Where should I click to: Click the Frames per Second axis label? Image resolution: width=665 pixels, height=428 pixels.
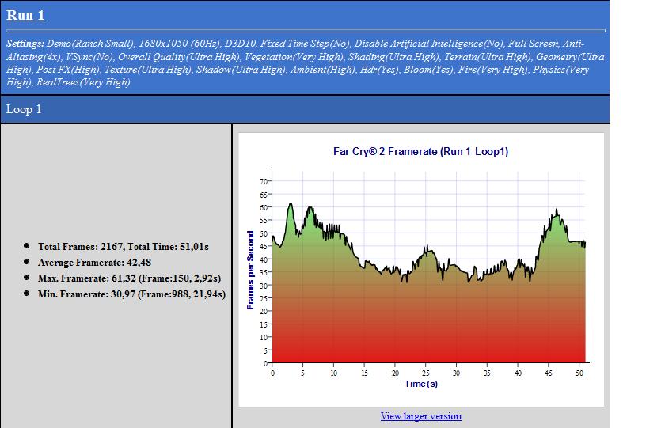250,270
